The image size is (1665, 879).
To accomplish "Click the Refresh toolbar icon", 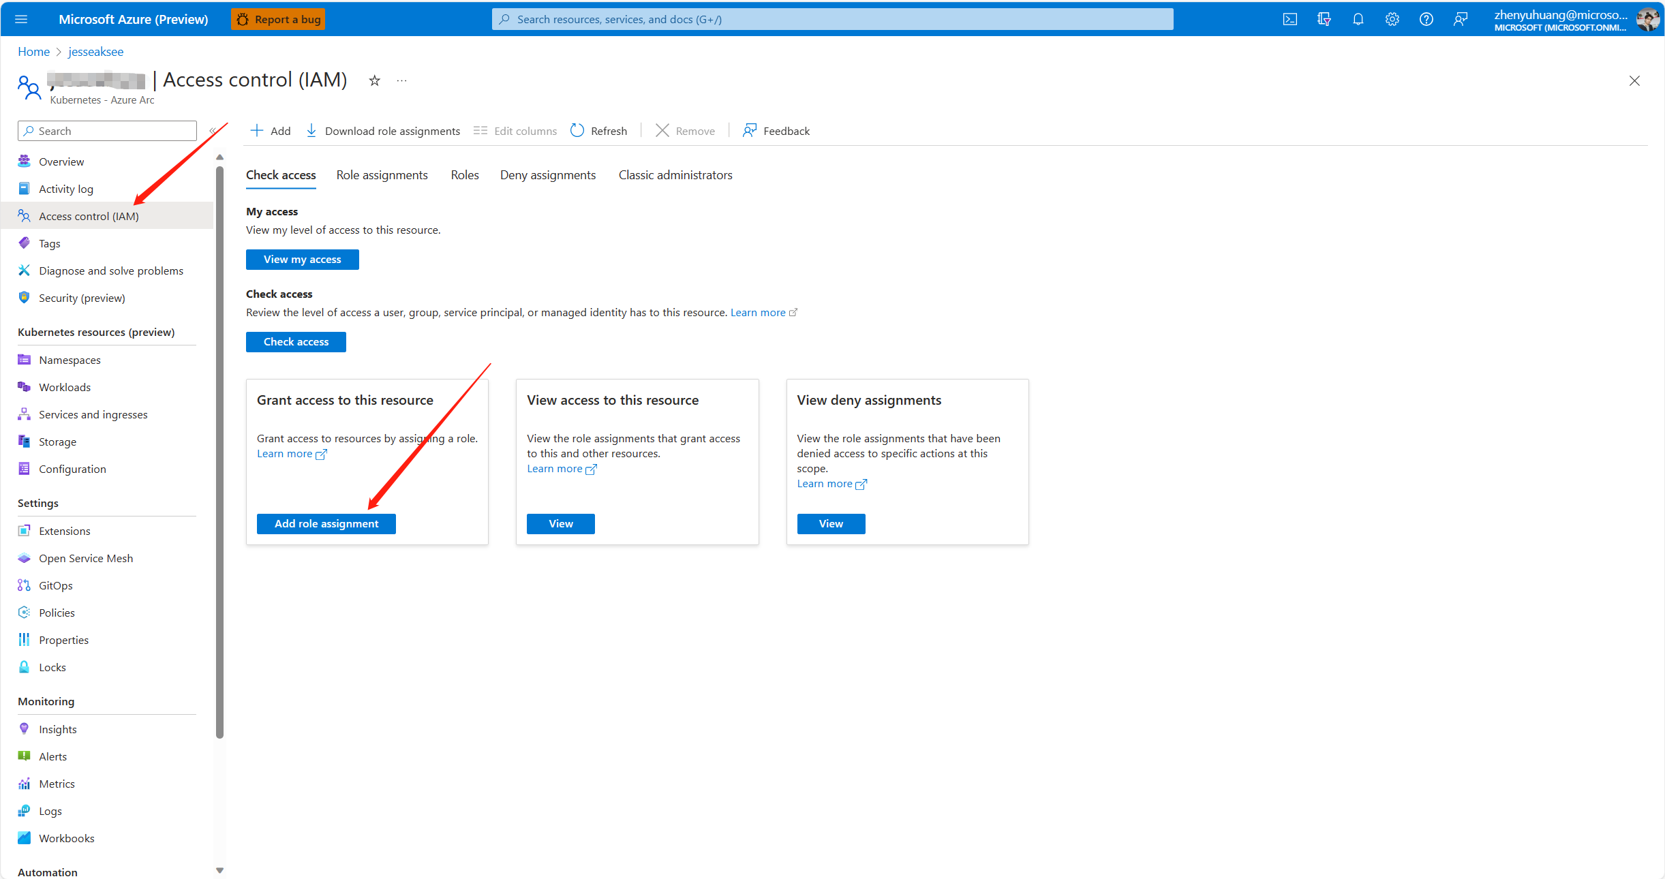I will 577,131.
